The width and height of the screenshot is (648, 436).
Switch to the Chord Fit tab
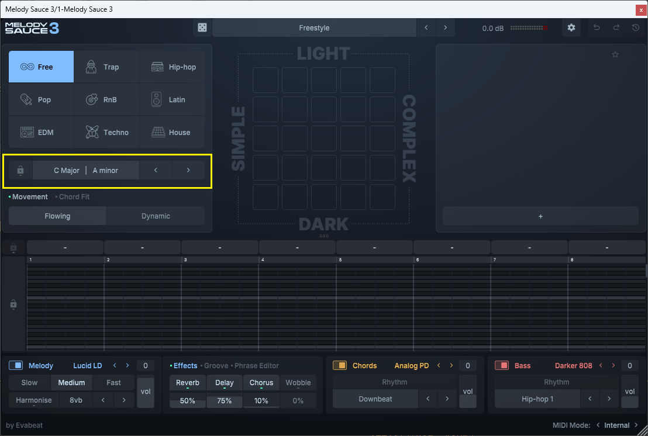click(74, 197)
